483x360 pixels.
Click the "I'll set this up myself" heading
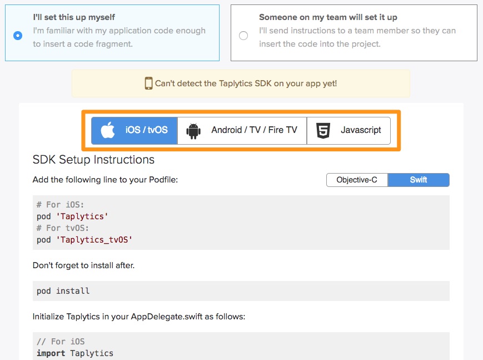[74, 17]
